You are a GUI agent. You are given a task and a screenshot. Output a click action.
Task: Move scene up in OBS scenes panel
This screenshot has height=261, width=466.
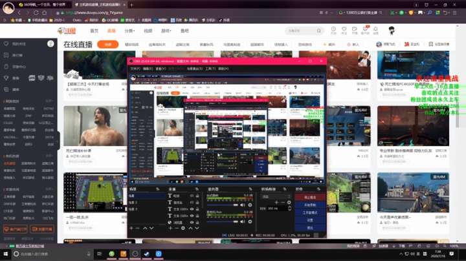click(x=145, y=228)
